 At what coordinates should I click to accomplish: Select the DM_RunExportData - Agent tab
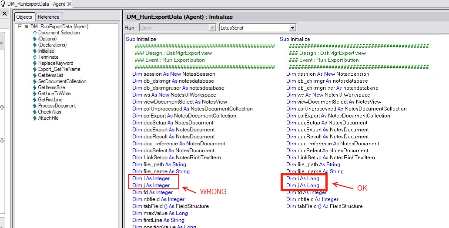tap(36, 4)
